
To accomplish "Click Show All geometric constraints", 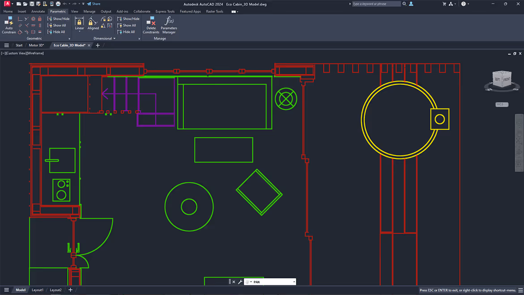I will tap(57, 25).
